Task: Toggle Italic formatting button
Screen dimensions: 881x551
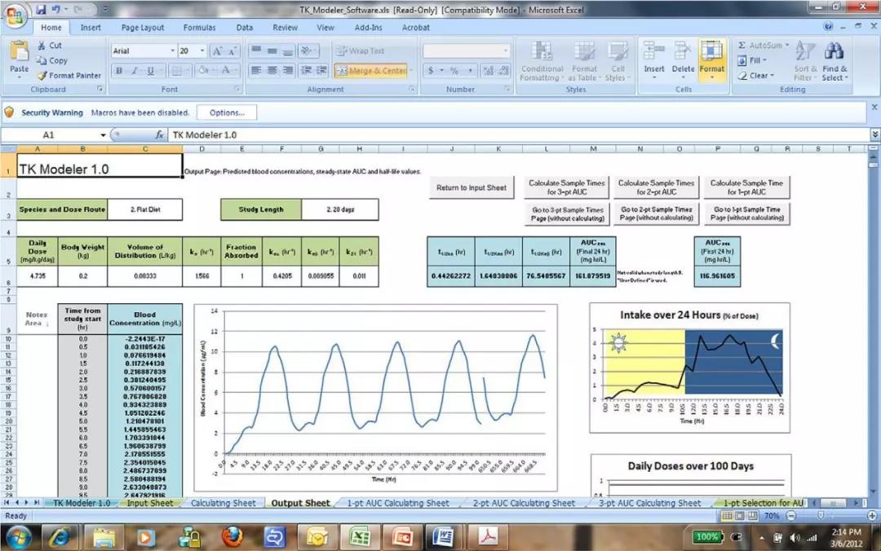Action: [x=135, y=71]
